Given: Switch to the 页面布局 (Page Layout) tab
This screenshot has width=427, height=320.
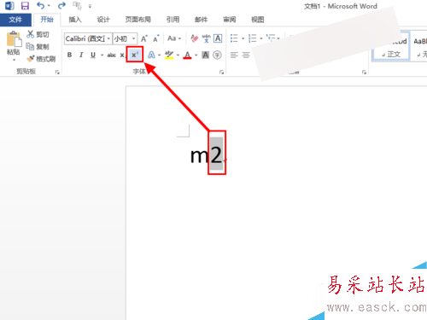Looking at the screenshot, I should (138, 20).
